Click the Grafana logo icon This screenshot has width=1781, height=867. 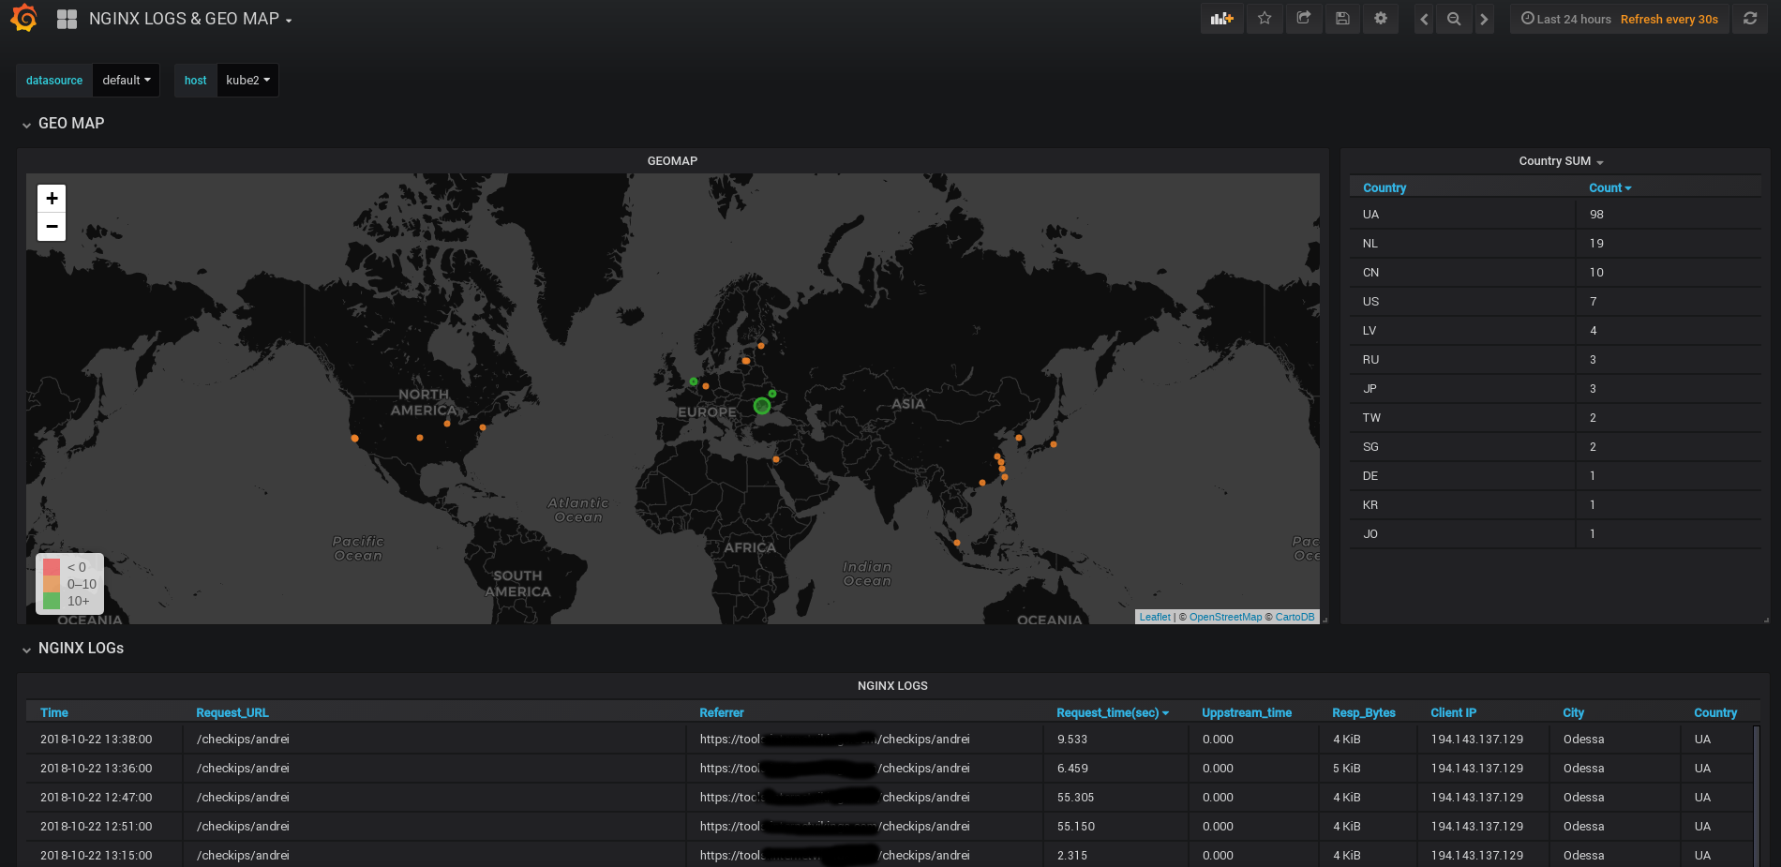click(x=23, y=18)
